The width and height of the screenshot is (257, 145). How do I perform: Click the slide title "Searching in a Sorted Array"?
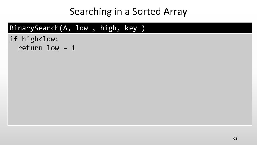coord(128,12)
